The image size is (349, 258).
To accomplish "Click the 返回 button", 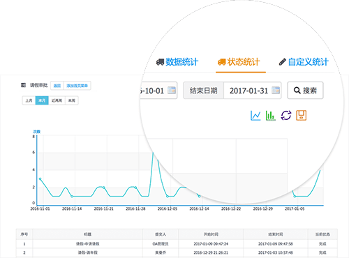I will tap(57, 86).
